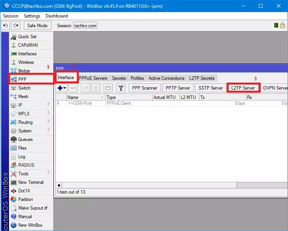The width and height of the screenshot is (288, 231).
Task: Sort by the Name column header
Action: click(x=86, y=97)
